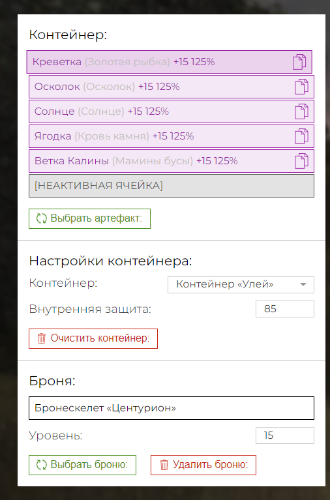Click the trash icon in Удалить броню
This screenshot has height=500, width=330.
164,465
